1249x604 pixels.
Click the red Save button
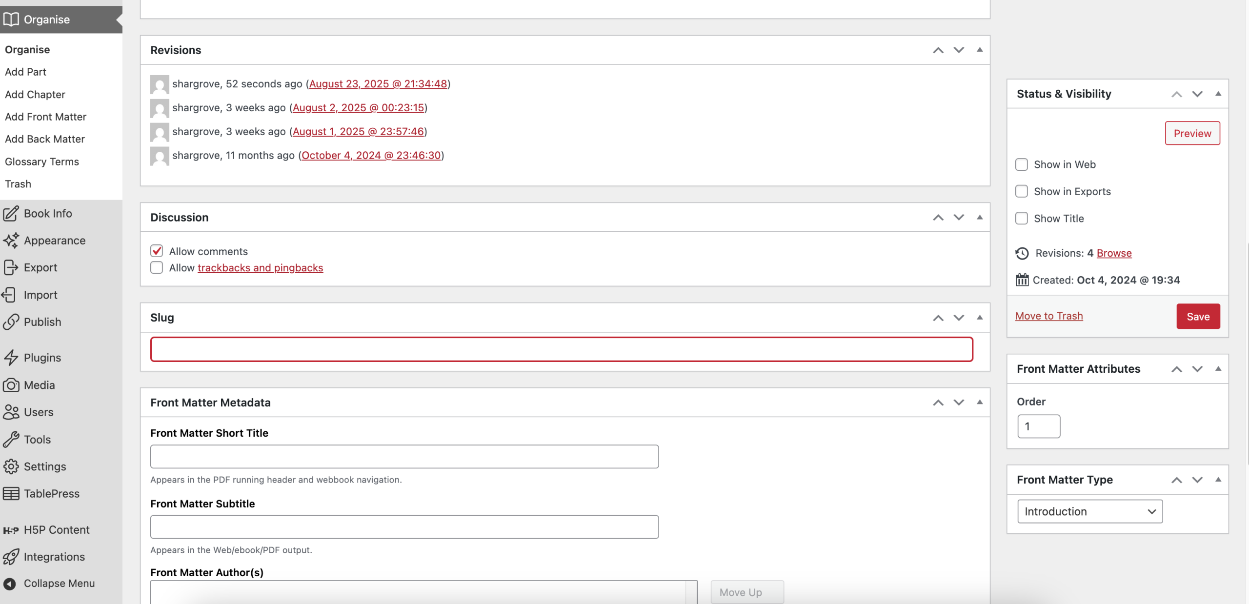click(x=1198, y=316)
